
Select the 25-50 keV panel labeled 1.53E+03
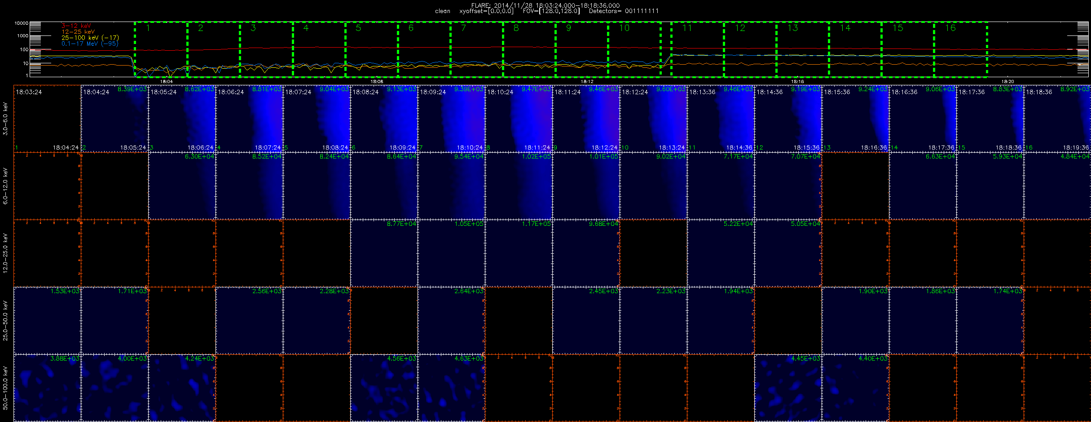point(47,321)
